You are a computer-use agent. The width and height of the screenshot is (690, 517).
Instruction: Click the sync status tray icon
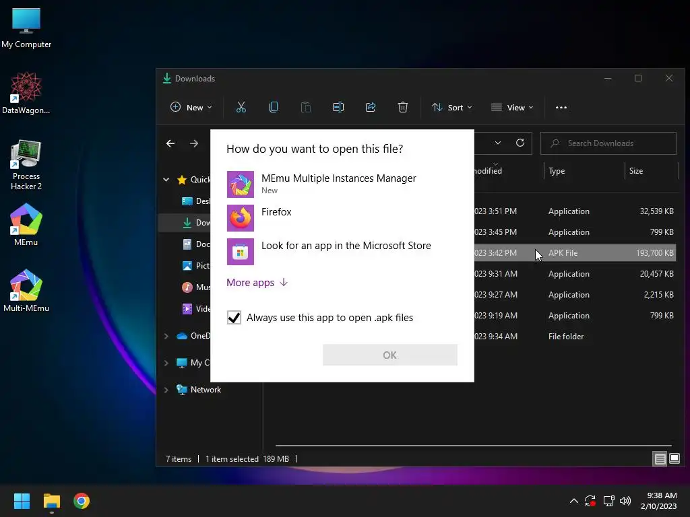[590, 501]
